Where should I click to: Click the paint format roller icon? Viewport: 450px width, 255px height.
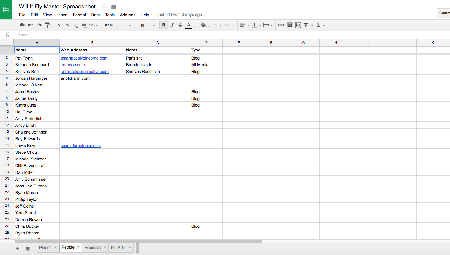(x=48, y=25)
